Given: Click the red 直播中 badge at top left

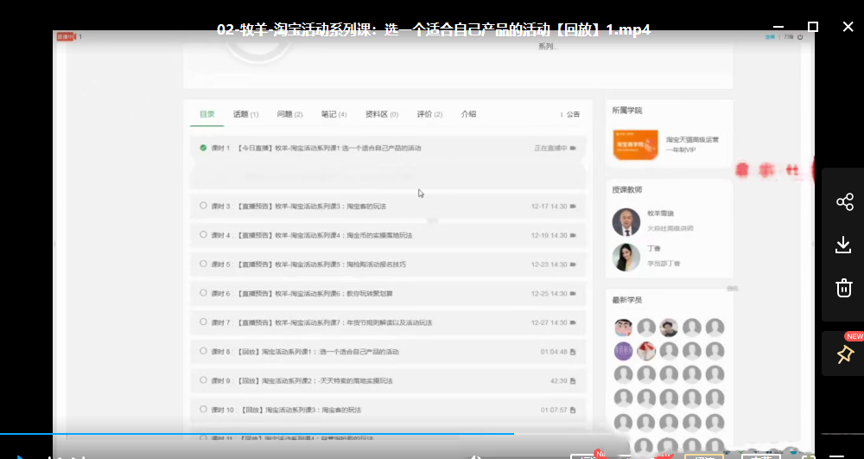Looking at the screenshot, I should tap(65, 37).
